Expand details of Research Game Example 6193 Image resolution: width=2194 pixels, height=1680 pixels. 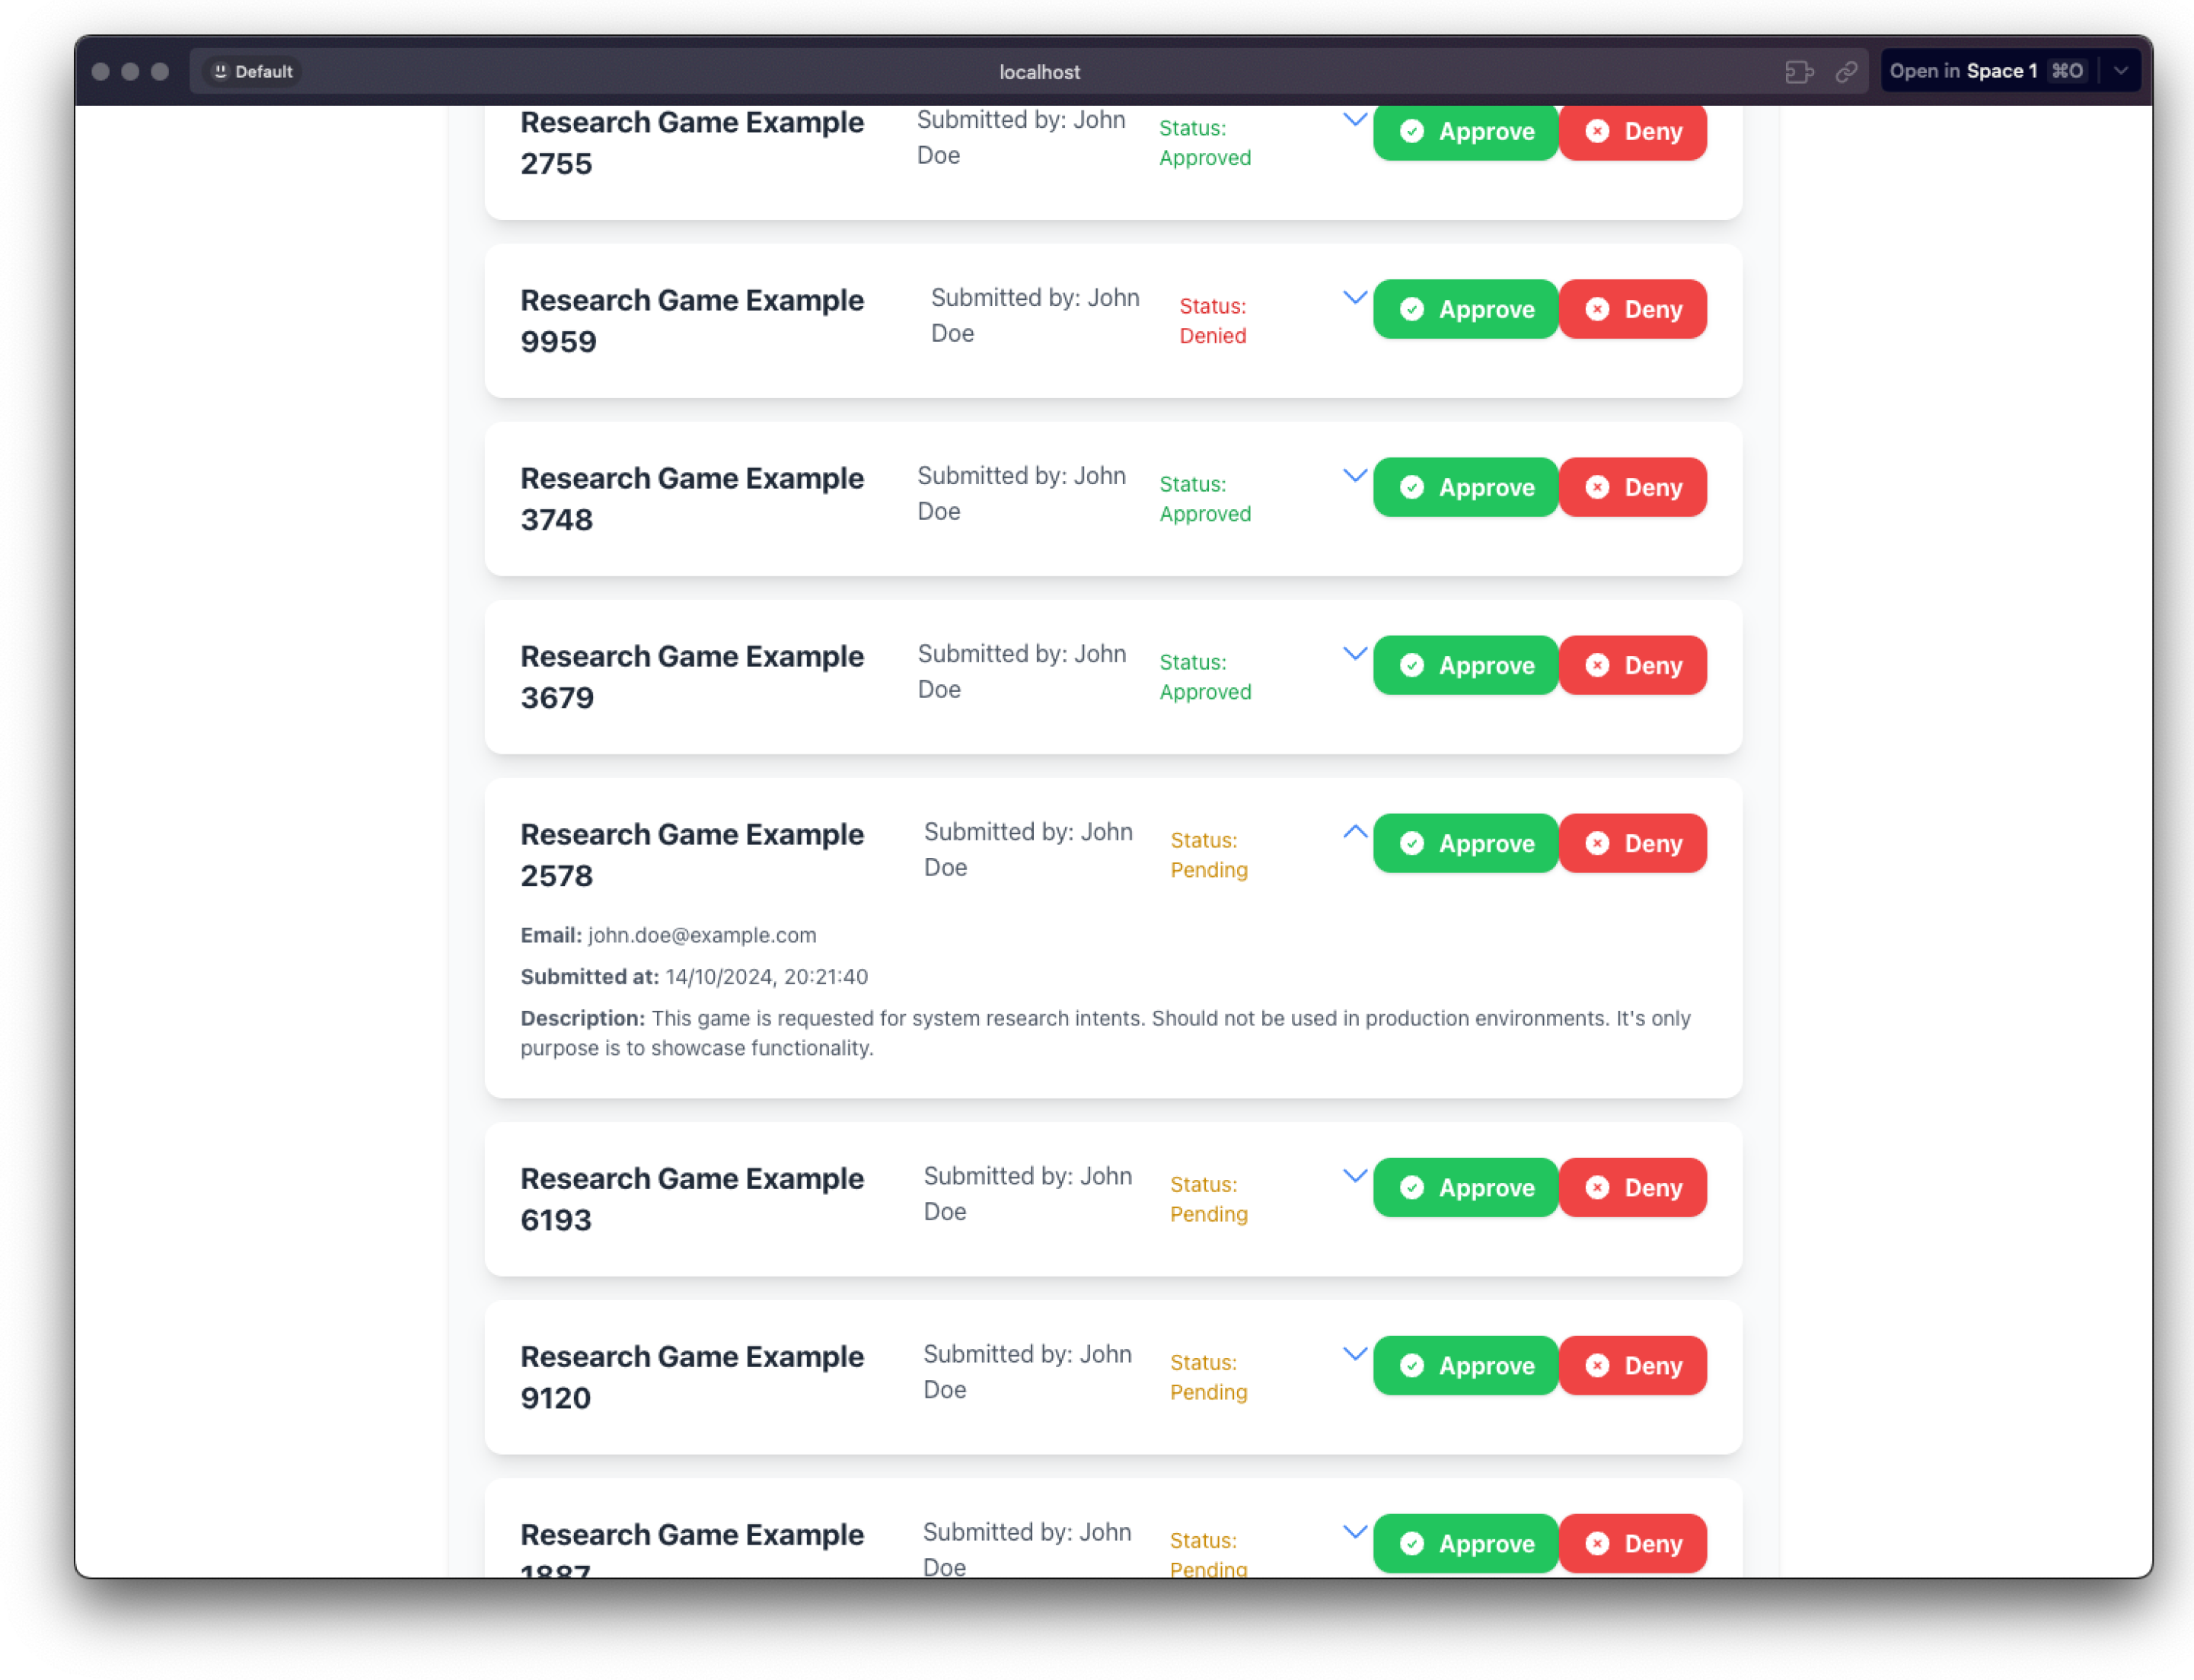(1354, 1176)
